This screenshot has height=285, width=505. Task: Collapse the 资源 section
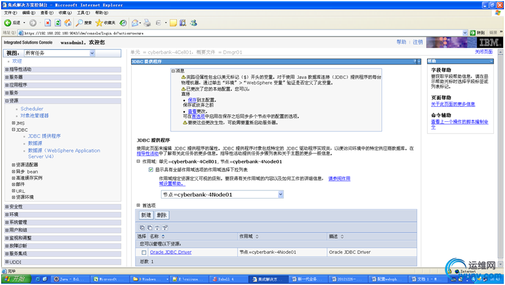(7, 100)
